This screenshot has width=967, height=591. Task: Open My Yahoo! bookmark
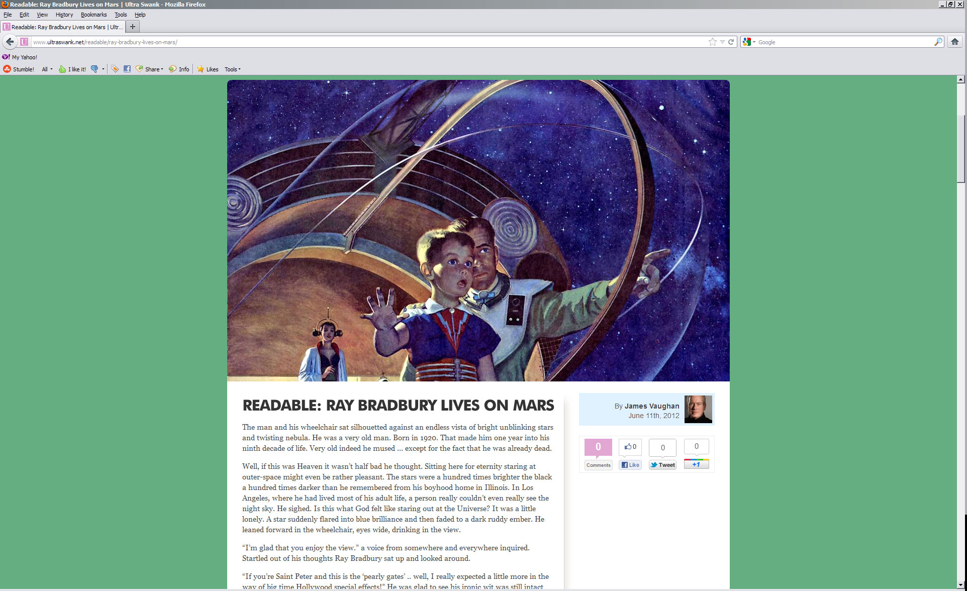coord(20,57)
